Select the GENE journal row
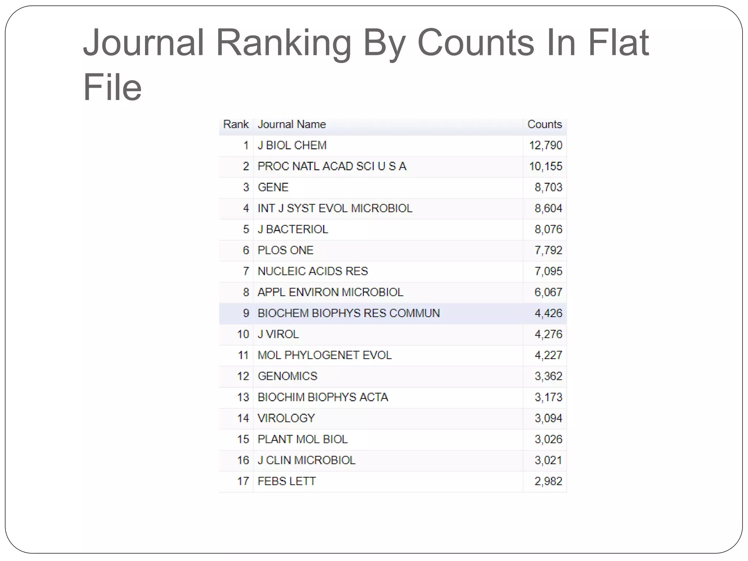This screenshot has width=748, height=561. point(273,187)
